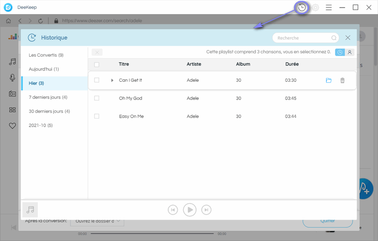Navigate forward in the browser

point(30,21)
